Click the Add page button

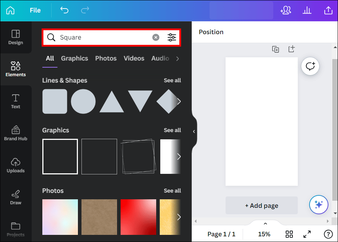262,205
